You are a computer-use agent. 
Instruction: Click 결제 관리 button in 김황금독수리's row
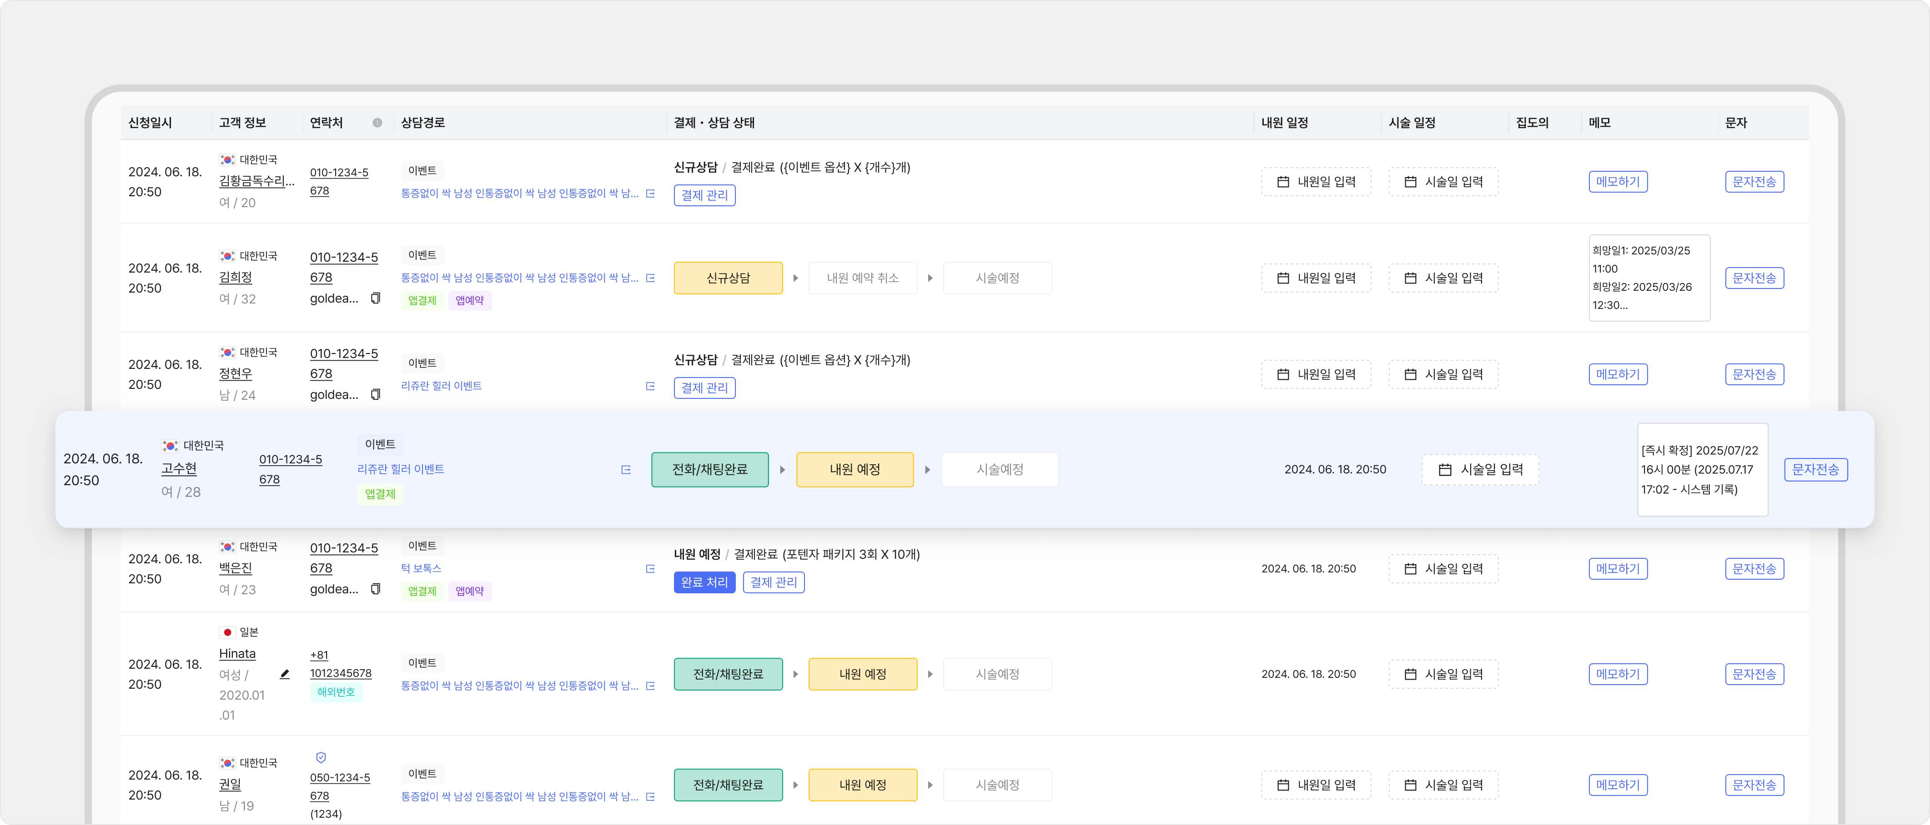click(x=704, y=195)
